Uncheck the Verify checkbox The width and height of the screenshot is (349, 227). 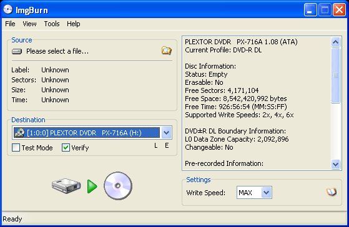(66, 147)
